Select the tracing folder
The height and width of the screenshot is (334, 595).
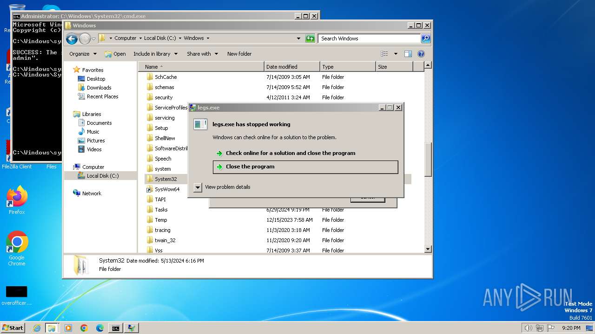pos(162,230)
